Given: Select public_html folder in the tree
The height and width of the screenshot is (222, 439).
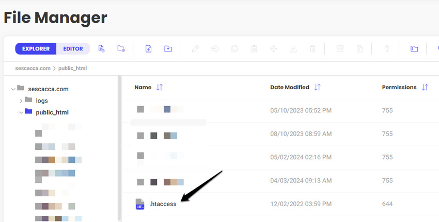Looking at the screenshot, I should click(x=52, y=112).
